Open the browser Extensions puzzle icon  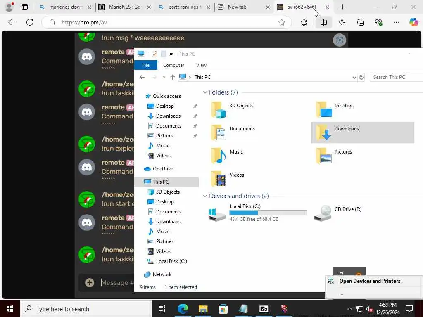click(304, 22)
